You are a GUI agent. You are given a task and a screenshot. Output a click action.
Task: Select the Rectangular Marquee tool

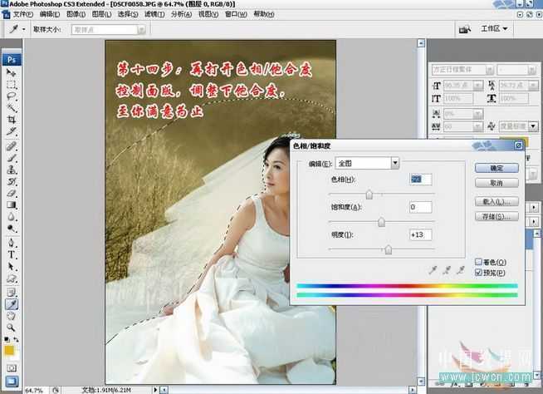coord(11,85)
